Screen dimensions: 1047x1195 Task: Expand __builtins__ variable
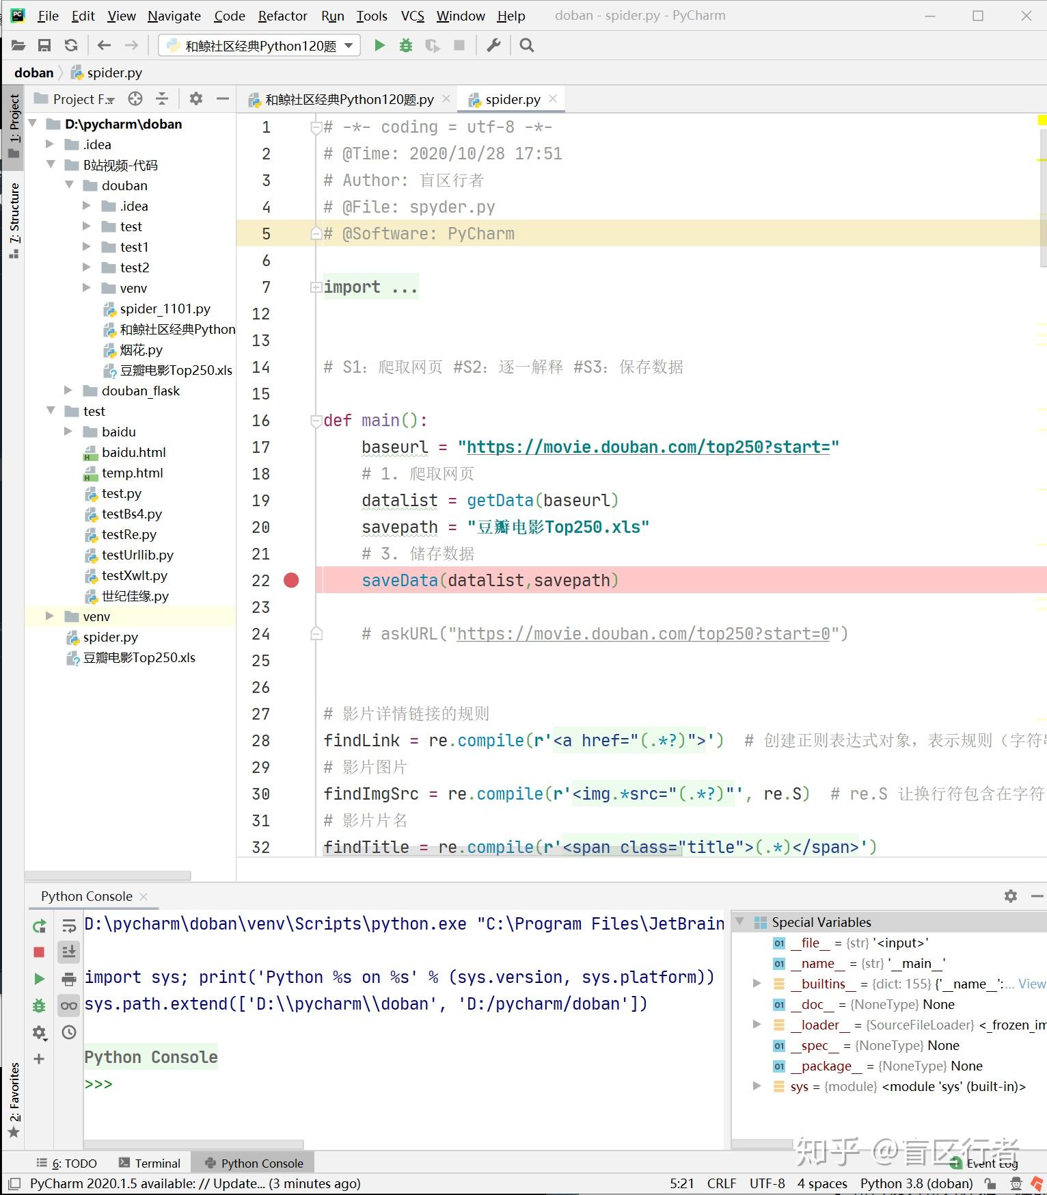[x=757, y=984]
